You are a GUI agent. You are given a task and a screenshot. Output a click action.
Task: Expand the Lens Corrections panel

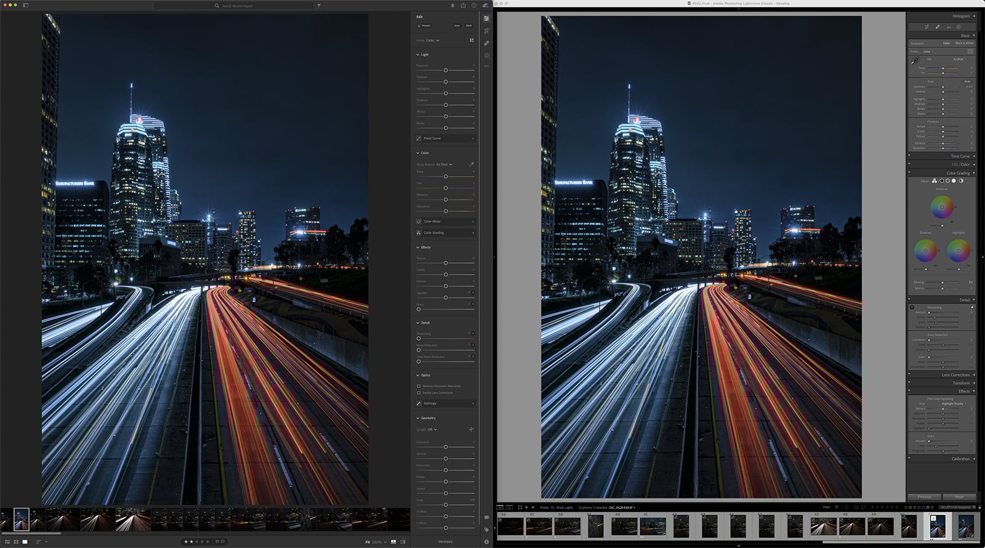(955, 375)
